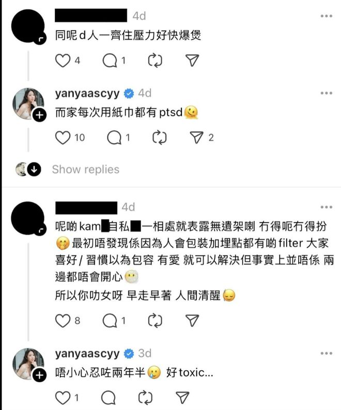The width and height of the screenshot is (341, 410).
Task: Like yanyaascyy's ptsd reply with 10 likes
Action: pos(63,138)
